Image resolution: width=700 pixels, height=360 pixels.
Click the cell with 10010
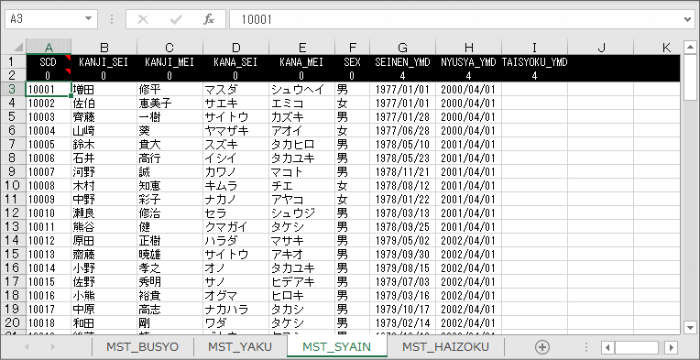pos(49,213)
